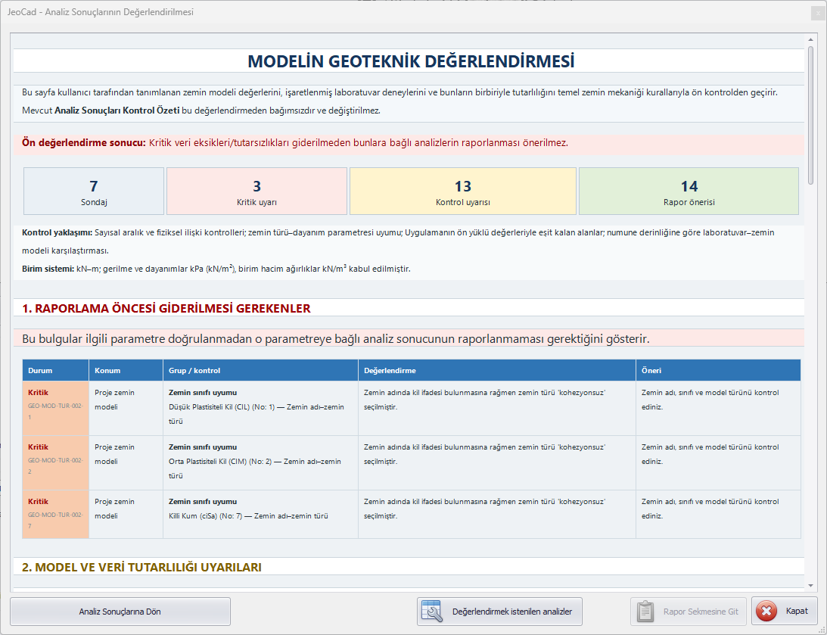
Task: Click the Öneri column header
Action: tap(718, 370)
